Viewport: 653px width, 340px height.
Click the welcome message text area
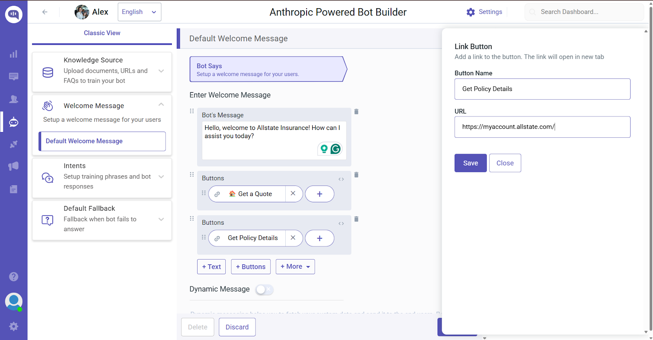[274, 140]
